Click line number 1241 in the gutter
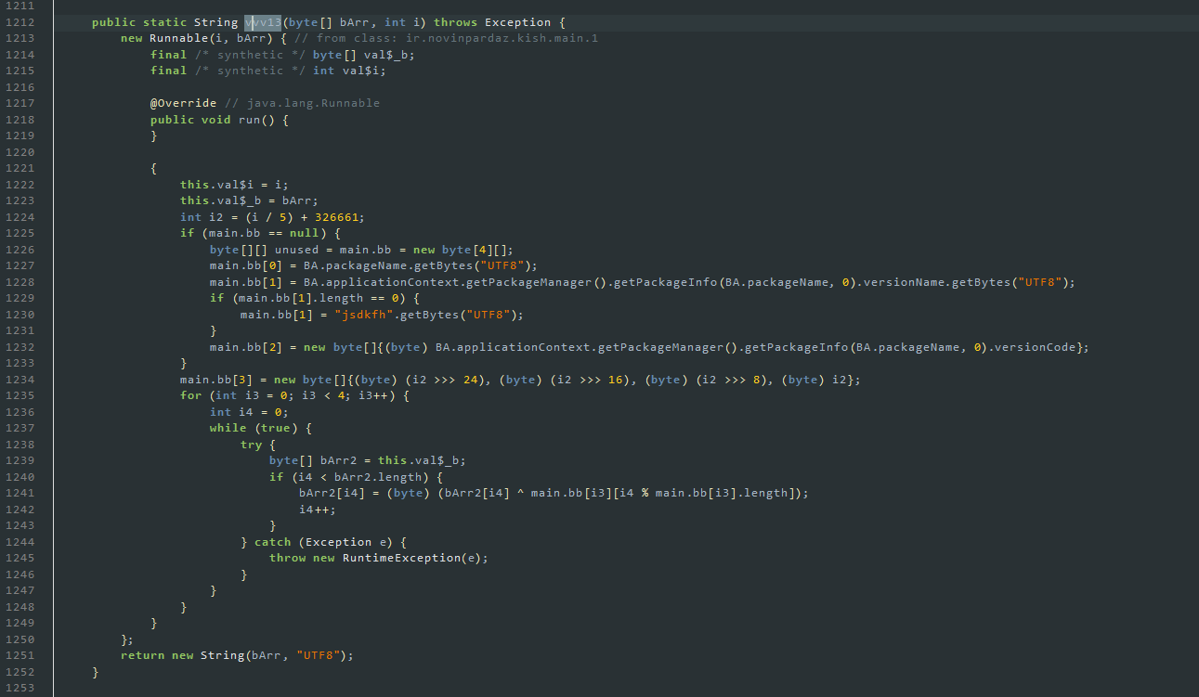Screen dimensions: 1199x697 pos(20,493)
